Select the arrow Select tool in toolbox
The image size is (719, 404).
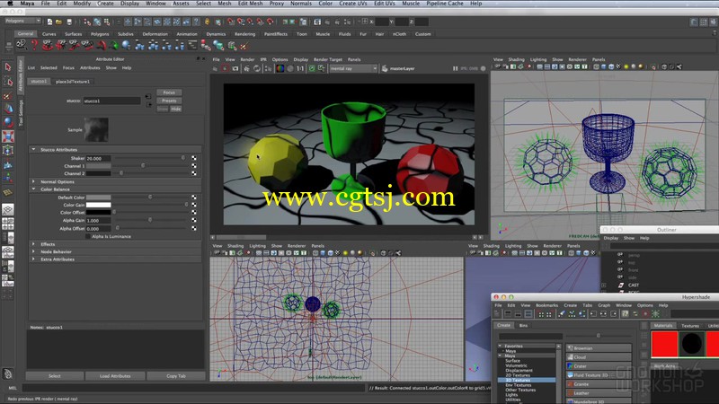8,67
